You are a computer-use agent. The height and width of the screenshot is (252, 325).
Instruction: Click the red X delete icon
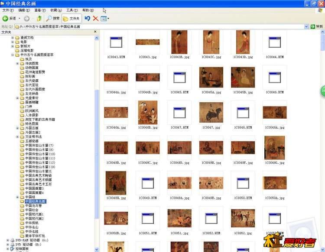click(x=95, y=19)
